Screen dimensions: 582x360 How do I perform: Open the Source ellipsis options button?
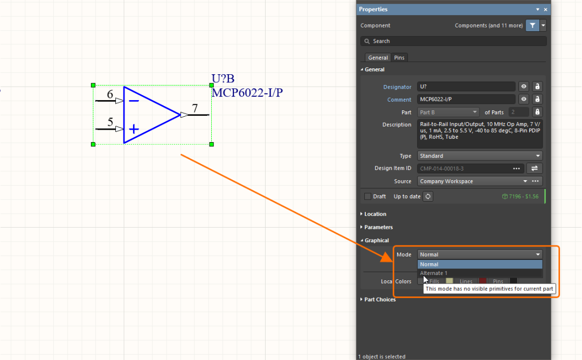[x=536, y=181]
